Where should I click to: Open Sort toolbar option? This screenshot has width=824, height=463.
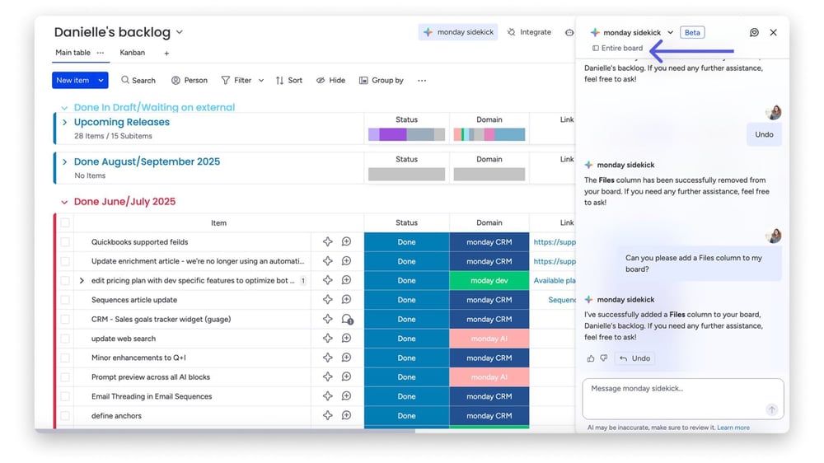click(289, 81)
